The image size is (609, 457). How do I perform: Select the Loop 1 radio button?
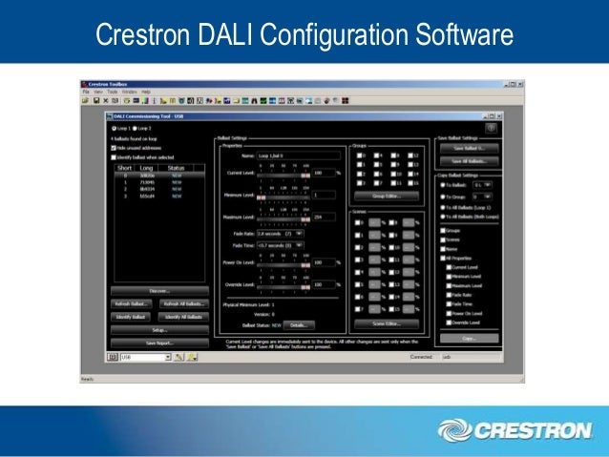tap(115, 128)
